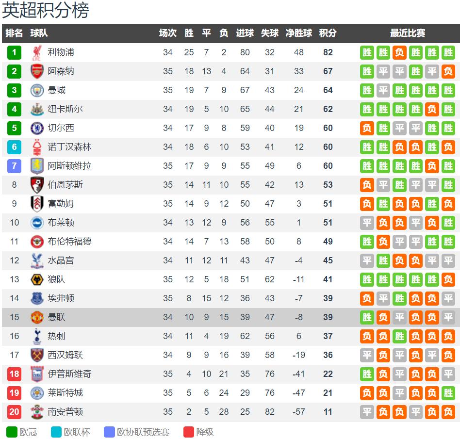Select the 净胜球 column header
Image resolution: width=460 pixels, height=439 pixels.
point(298,33)
